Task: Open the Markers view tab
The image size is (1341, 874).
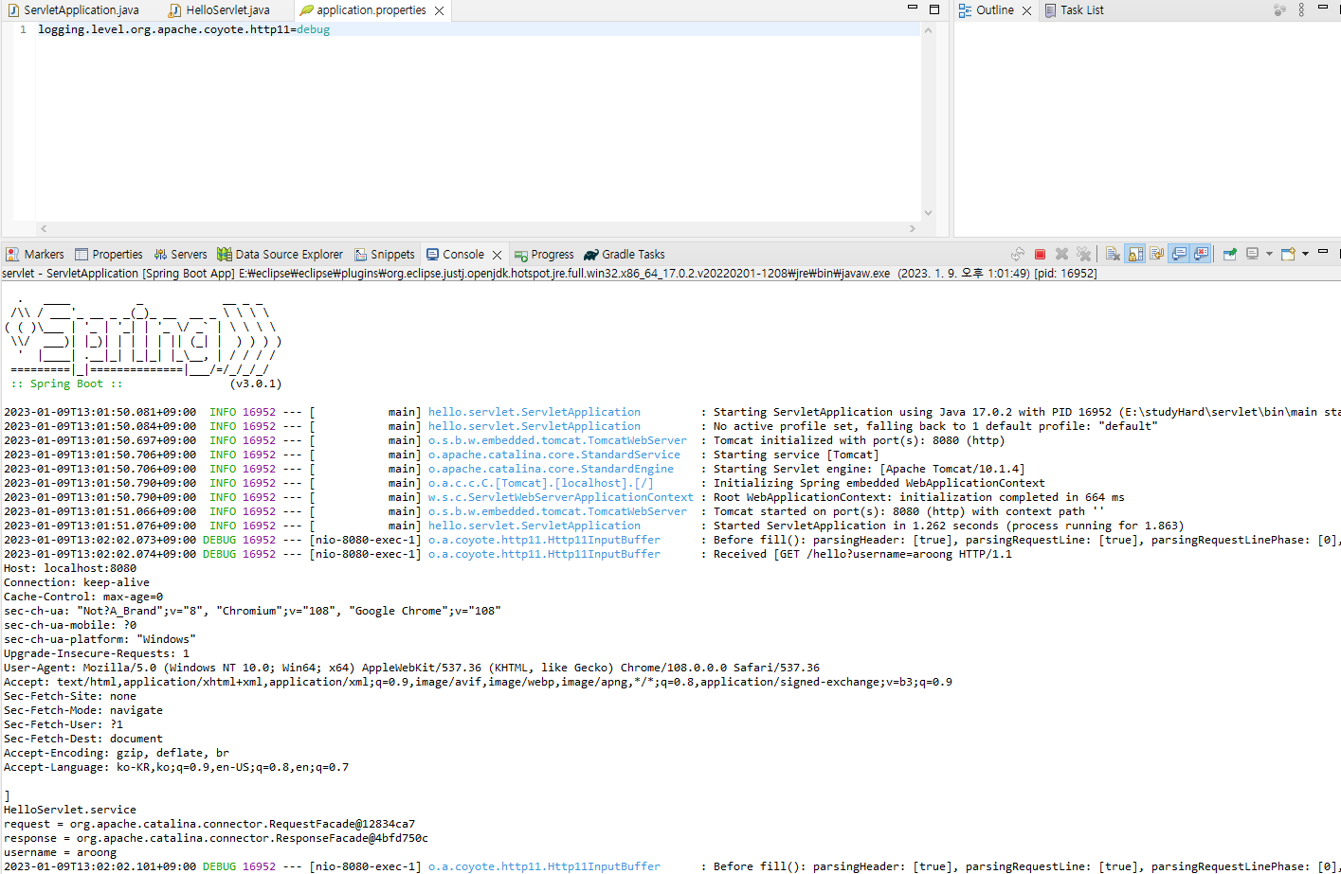Action: tap(35, 255)
